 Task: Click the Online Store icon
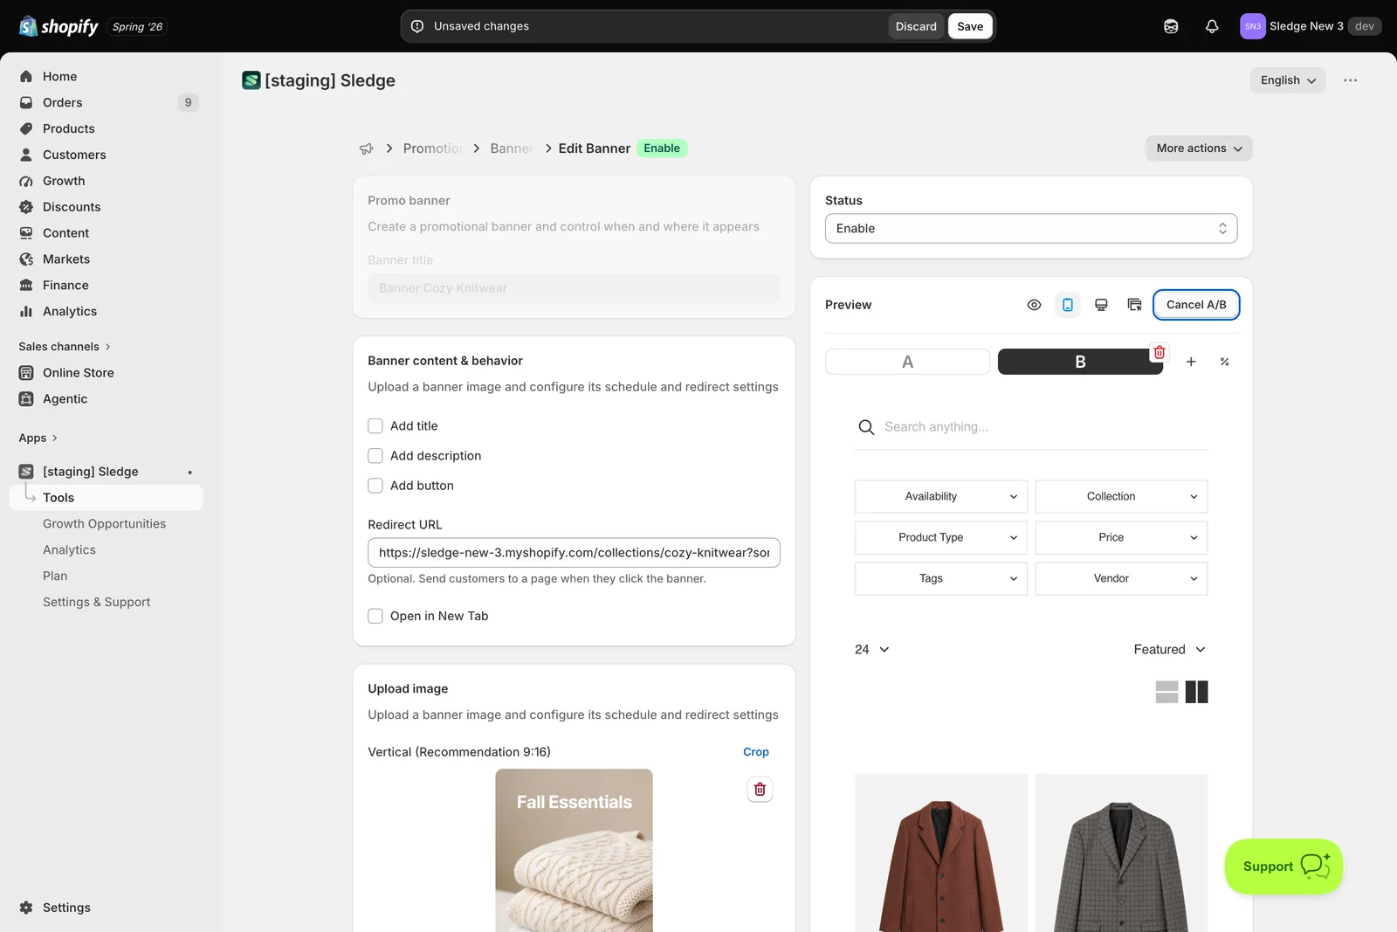26,373
